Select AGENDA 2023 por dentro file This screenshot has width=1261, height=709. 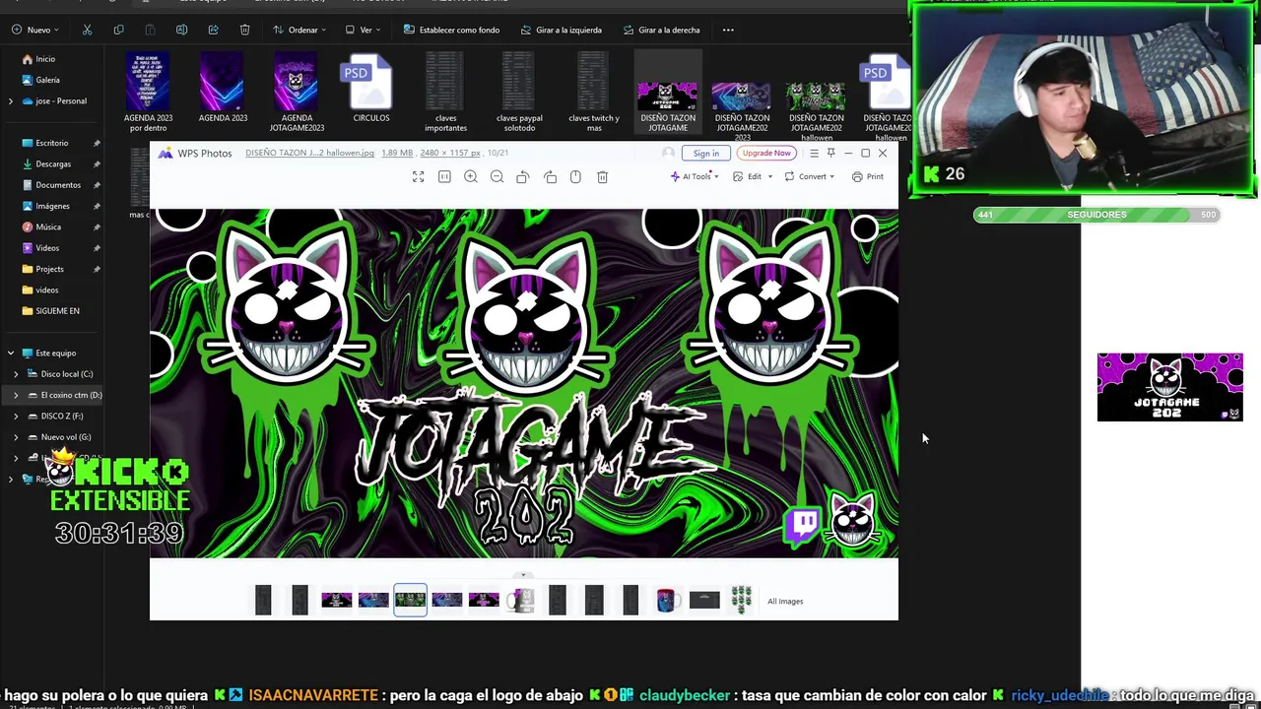pos(148,92)
